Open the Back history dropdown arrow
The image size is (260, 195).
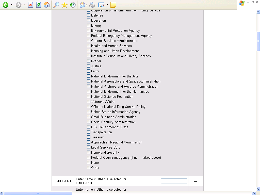pos(11,5)
